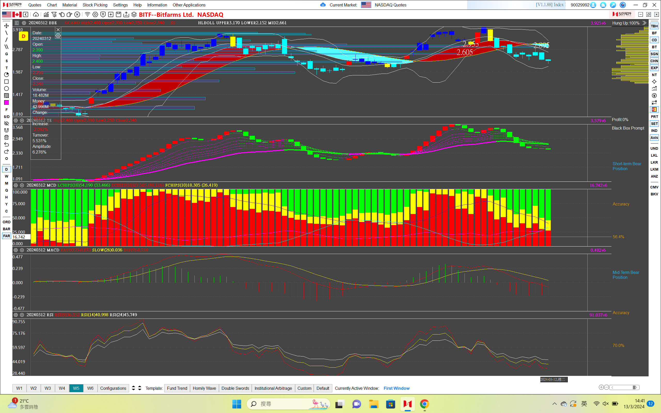
Task: Click the magnet snap tool
Action: click(6, 130)
